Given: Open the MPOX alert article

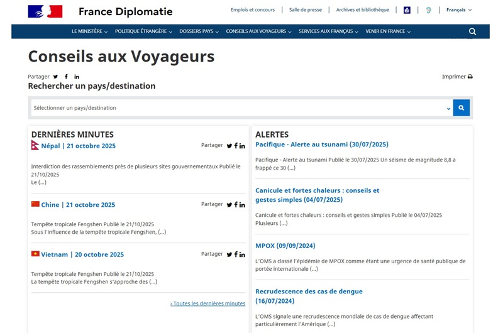Looking at the screenshot, I should coord(285,246).
